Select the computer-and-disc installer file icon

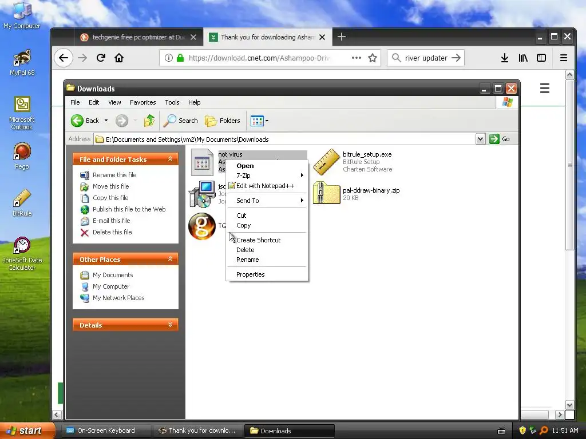tap(202, 194)
